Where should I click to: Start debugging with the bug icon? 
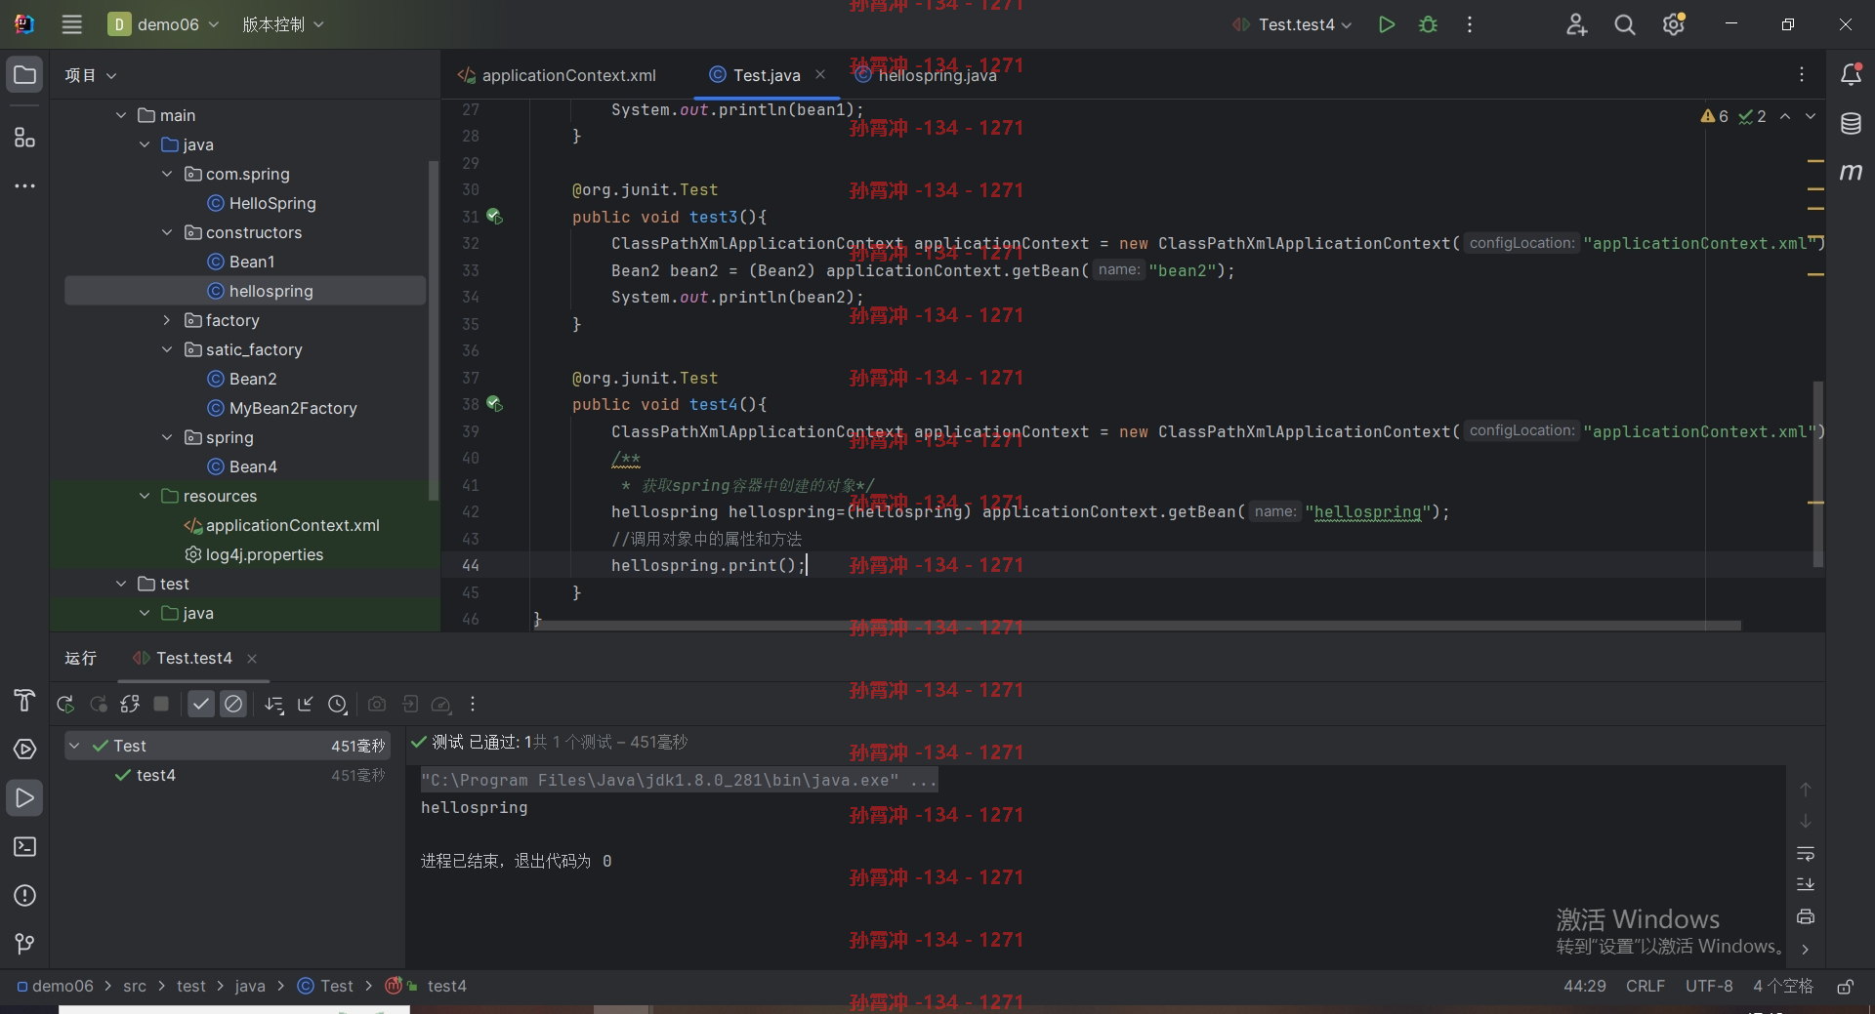(x=1428, y=24)
